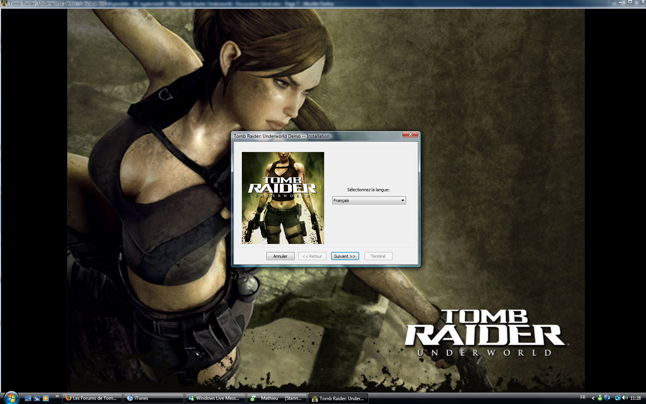Image resolution: width=646 pixels, height=404 pixels.
Task: Expand the quick launch chevron overflow
Action: (x=57, y=396)
